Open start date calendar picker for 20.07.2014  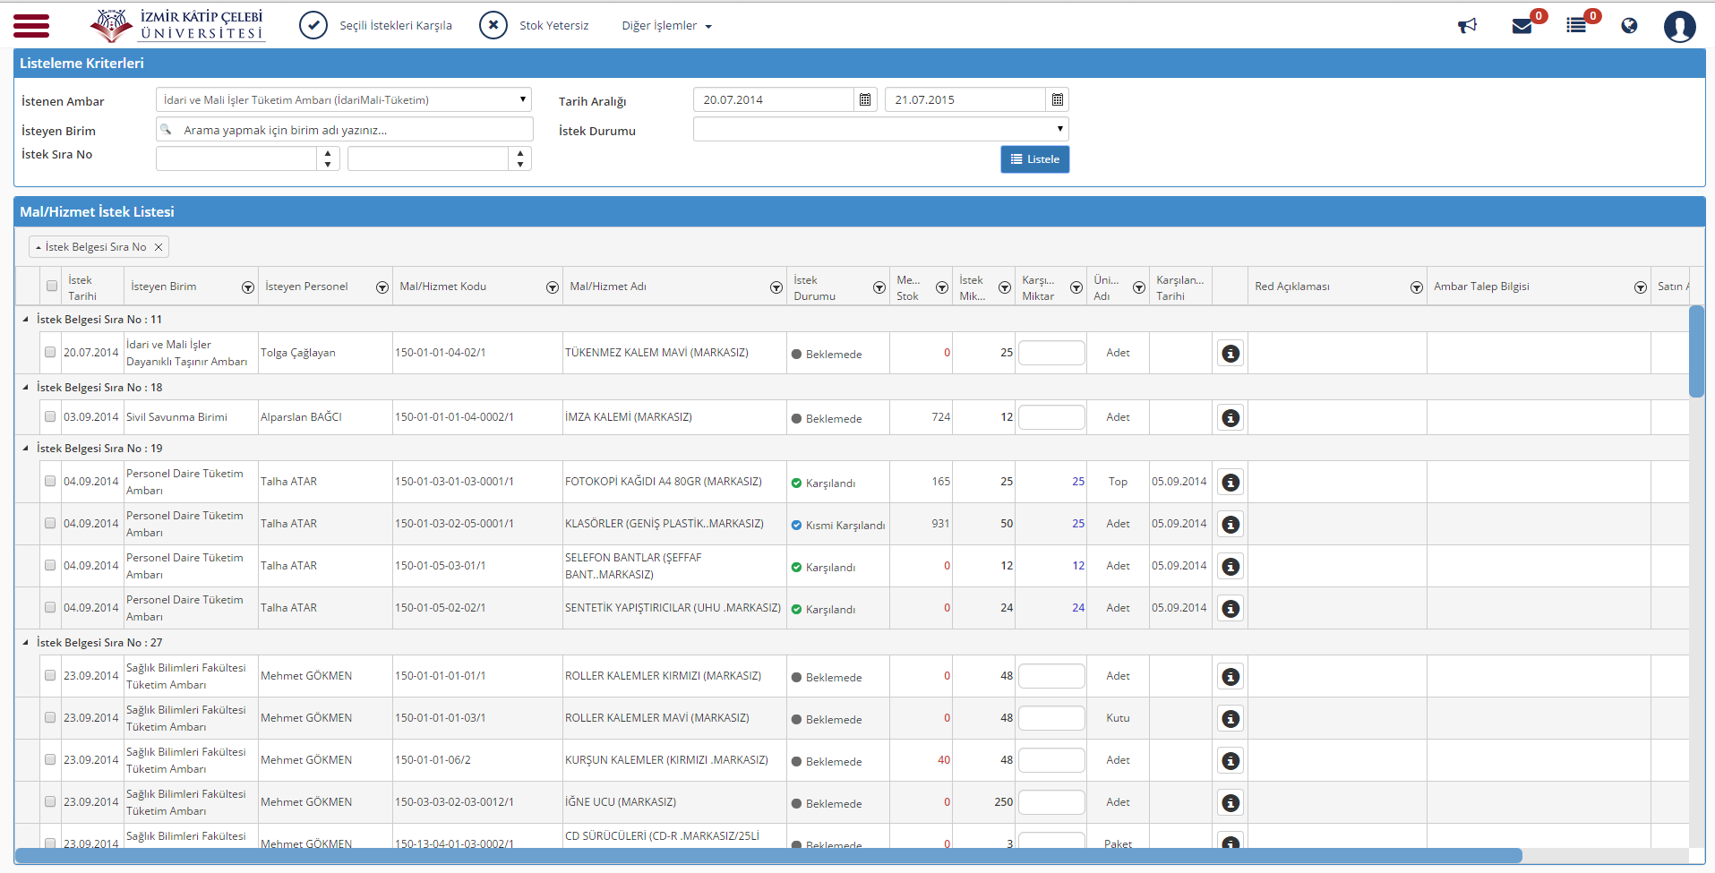865,99
